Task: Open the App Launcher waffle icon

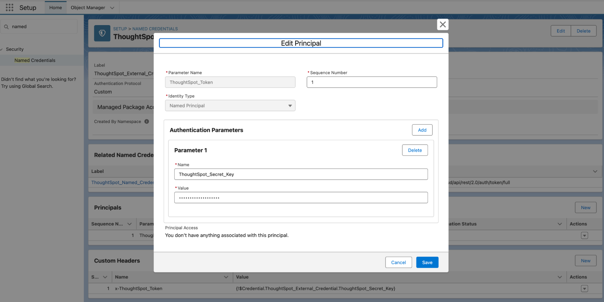Action: pos(9,7)
